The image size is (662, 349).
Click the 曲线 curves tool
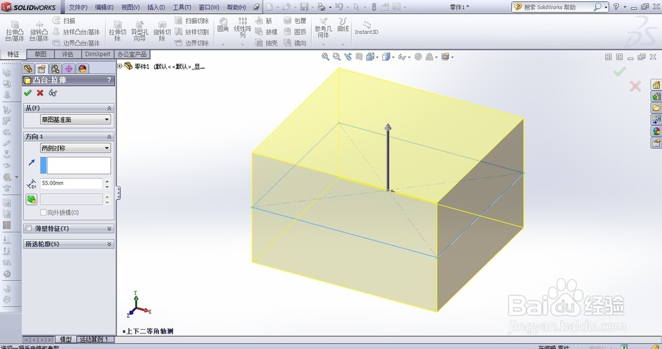tap(343, 25)
